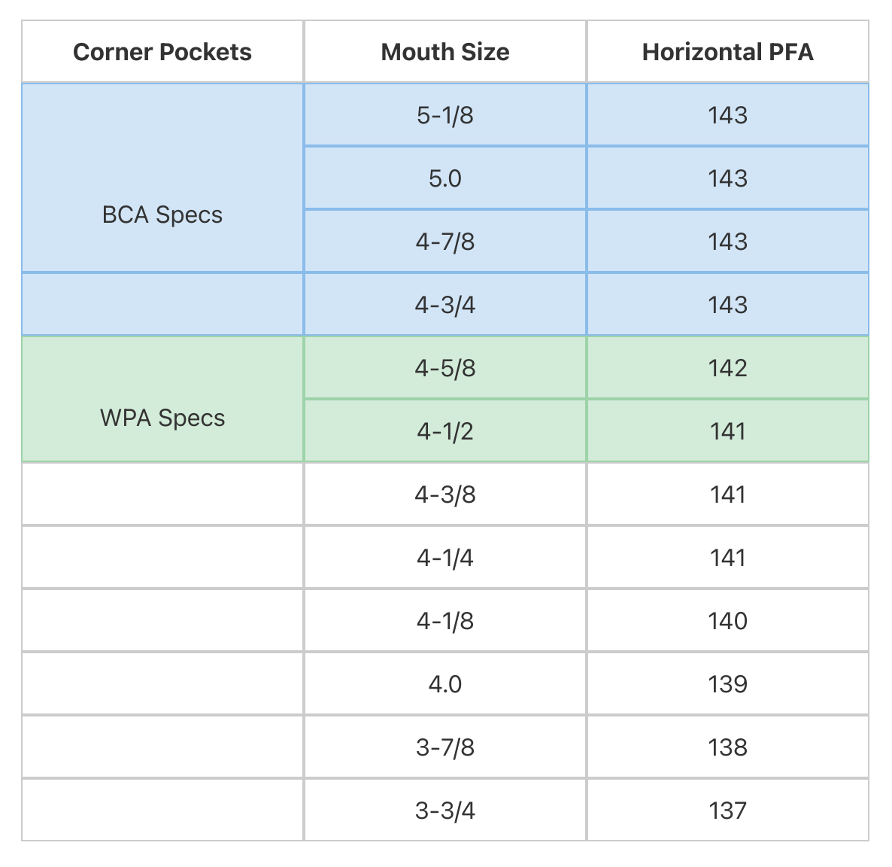Image resolution: width=892 pixels, height=867 pixels.
Task: Select the BCA Specs cell
Action: (162, 214)
